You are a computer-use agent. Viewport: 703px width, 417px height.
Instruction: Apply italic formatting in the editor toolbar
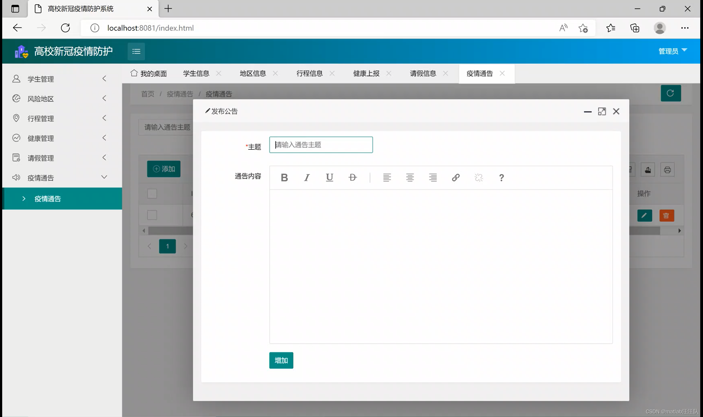pyautogui.click(x=307, y=177)
